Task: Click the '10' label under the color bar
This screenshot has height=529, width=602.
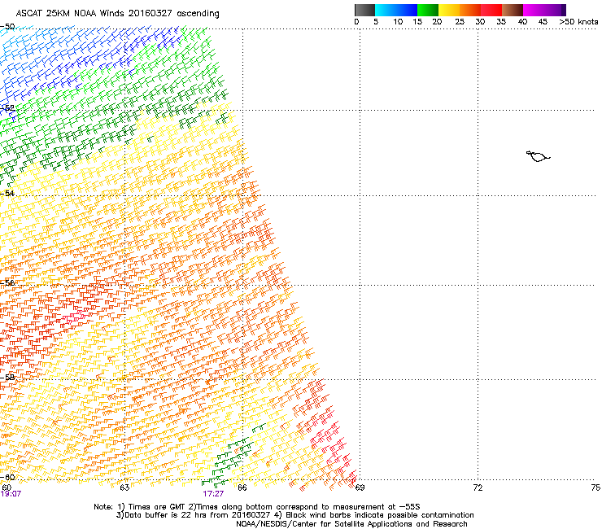Action: pyautogui.click(x=398, y=22)
